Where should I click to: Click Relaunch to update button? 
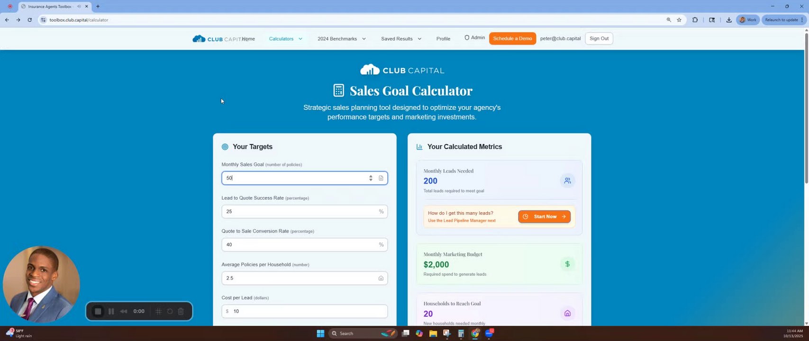[x=784, y=20]
